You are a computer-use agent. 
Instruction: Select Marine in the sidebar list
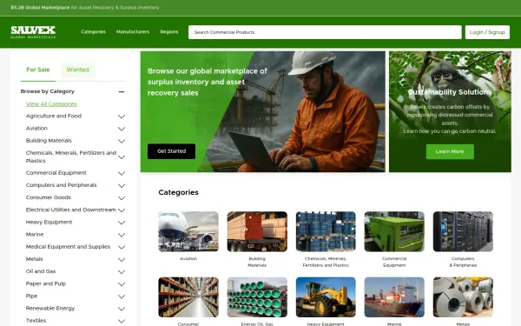(x=35, y=234)
